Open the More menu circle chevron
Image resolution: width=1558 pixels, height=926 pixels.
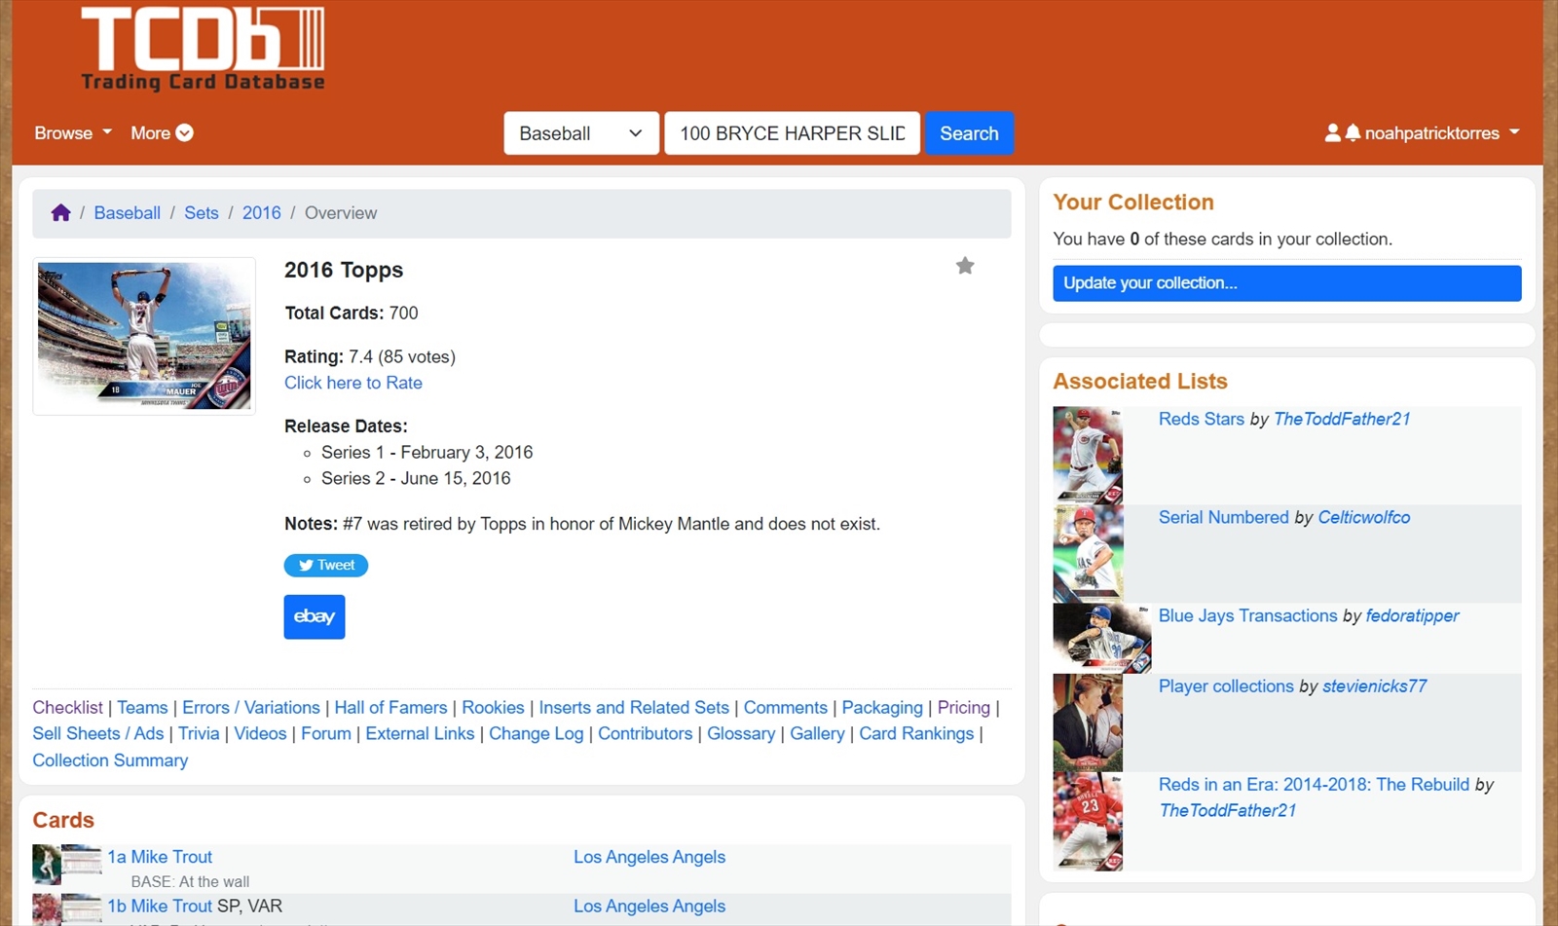tap(184, 132)
